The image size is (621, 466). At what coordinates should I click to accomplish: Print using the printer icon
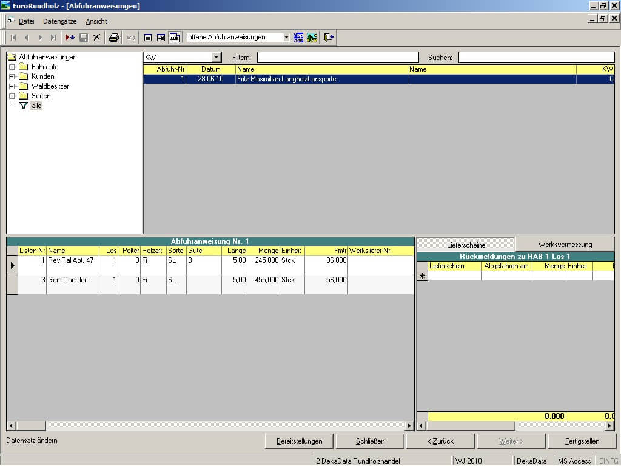[x=114, y=38]
